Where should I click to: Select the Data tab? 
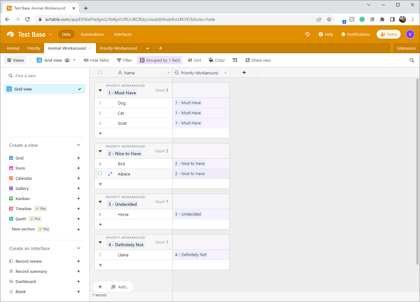coord(66,34)
